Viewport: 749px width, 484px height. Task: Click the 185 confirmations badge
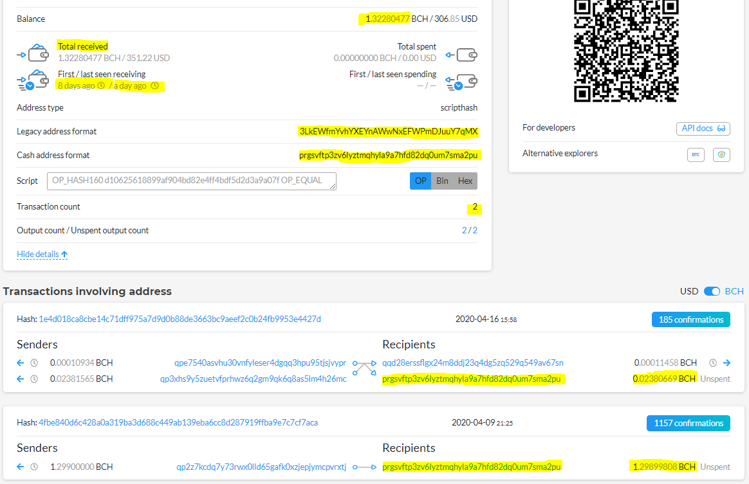(x=690, y=319)
